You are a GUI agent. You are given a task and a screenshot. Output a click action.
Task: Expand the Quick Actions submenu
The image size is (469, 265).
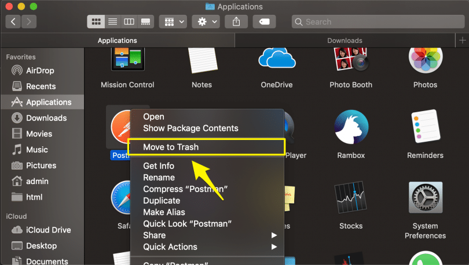click(x=207, y=247)
